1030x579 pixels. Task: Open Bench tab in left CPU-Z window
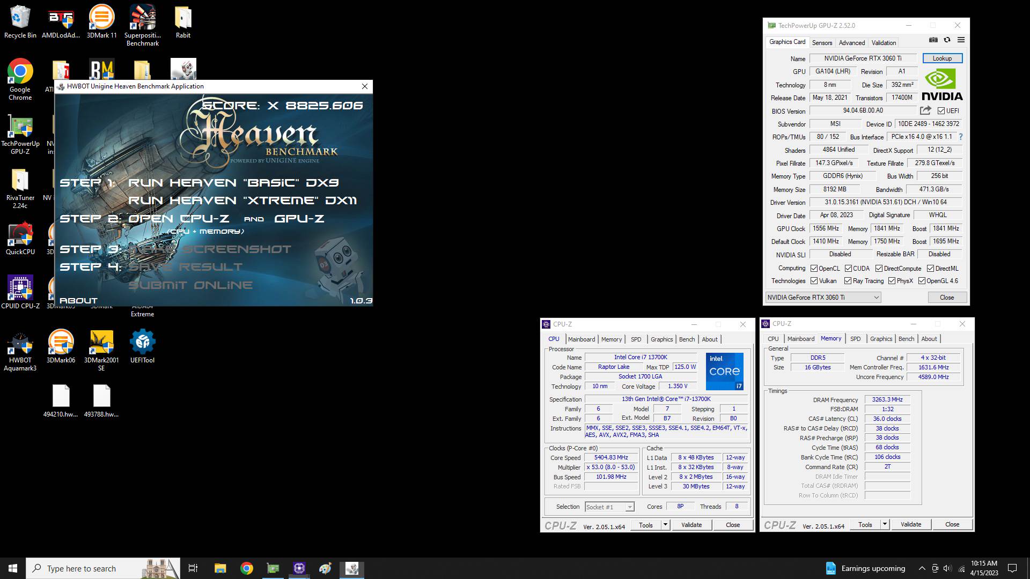point(687,339)
